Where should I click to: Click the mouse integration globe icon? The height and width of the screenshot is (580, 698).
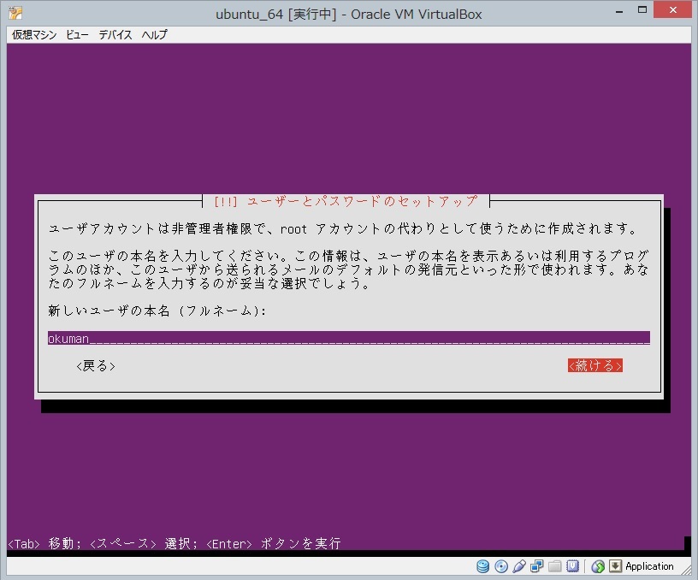click(598, 566)
